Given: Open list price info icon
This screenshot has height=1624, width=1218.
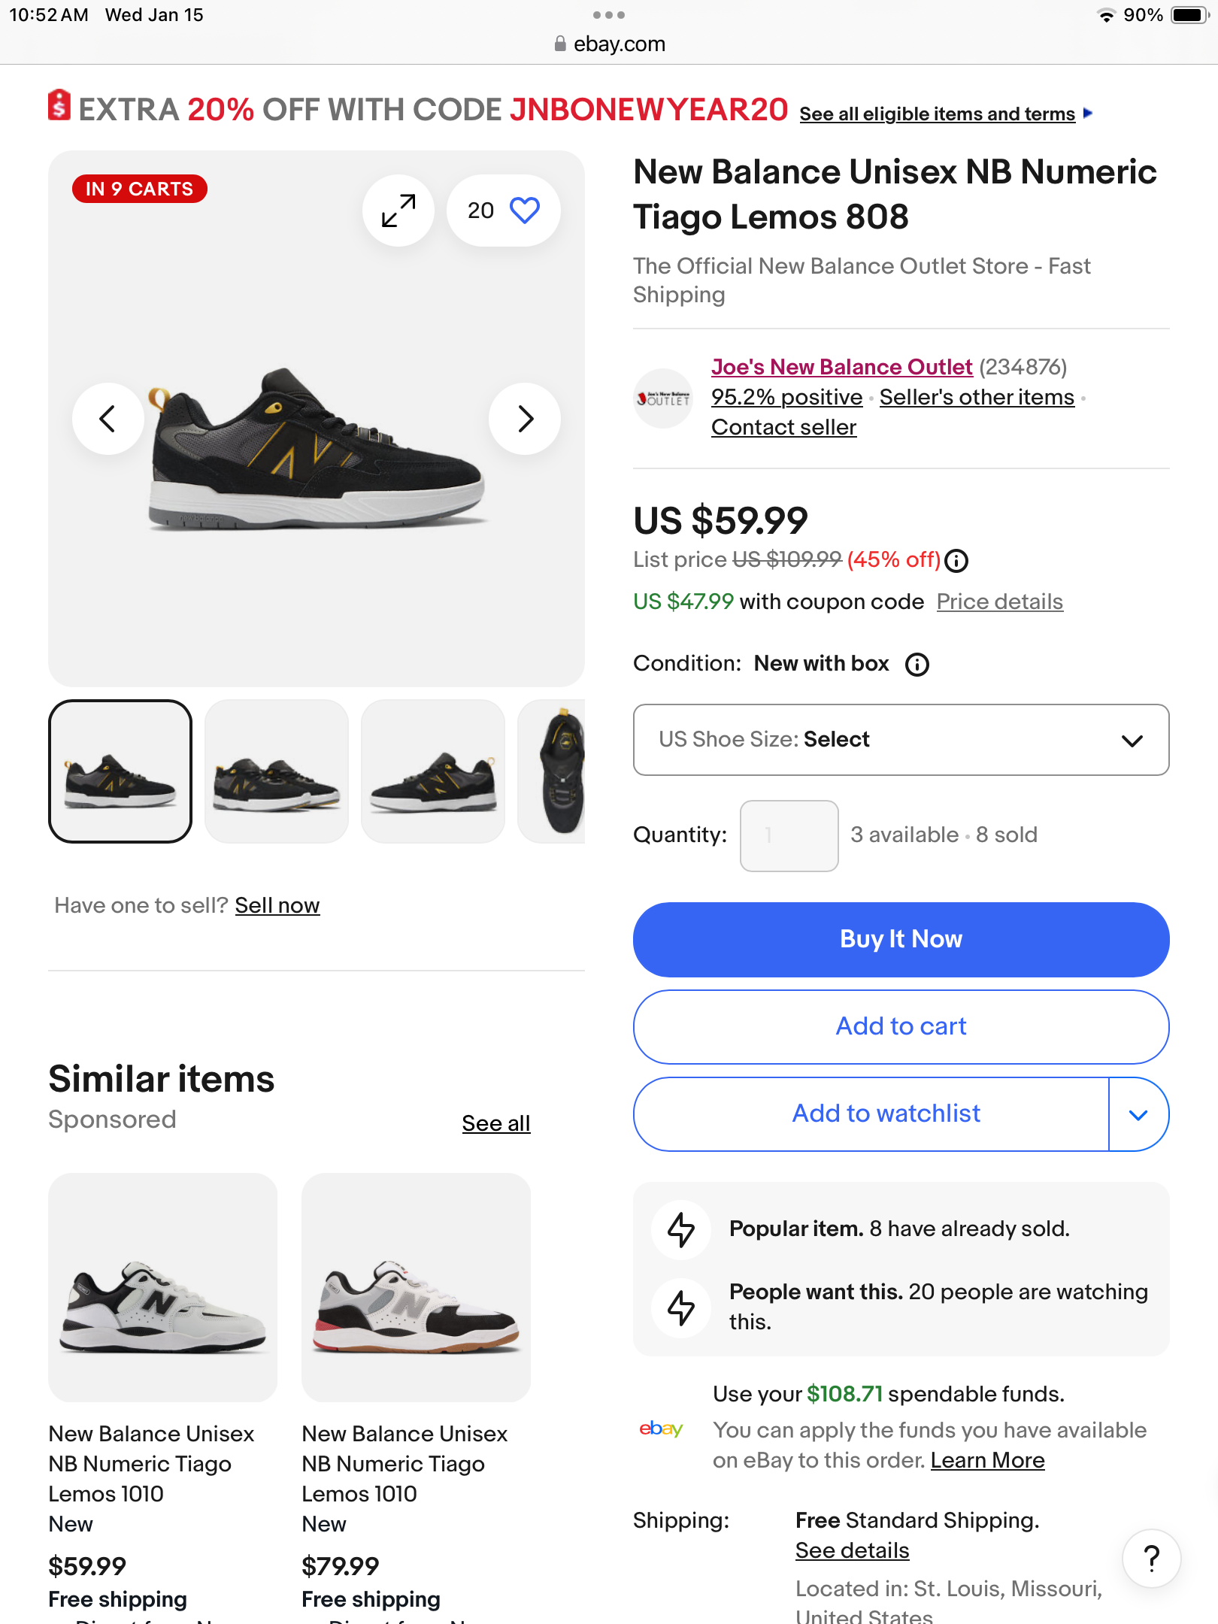Looking at the screenshot, I should 956,561.
